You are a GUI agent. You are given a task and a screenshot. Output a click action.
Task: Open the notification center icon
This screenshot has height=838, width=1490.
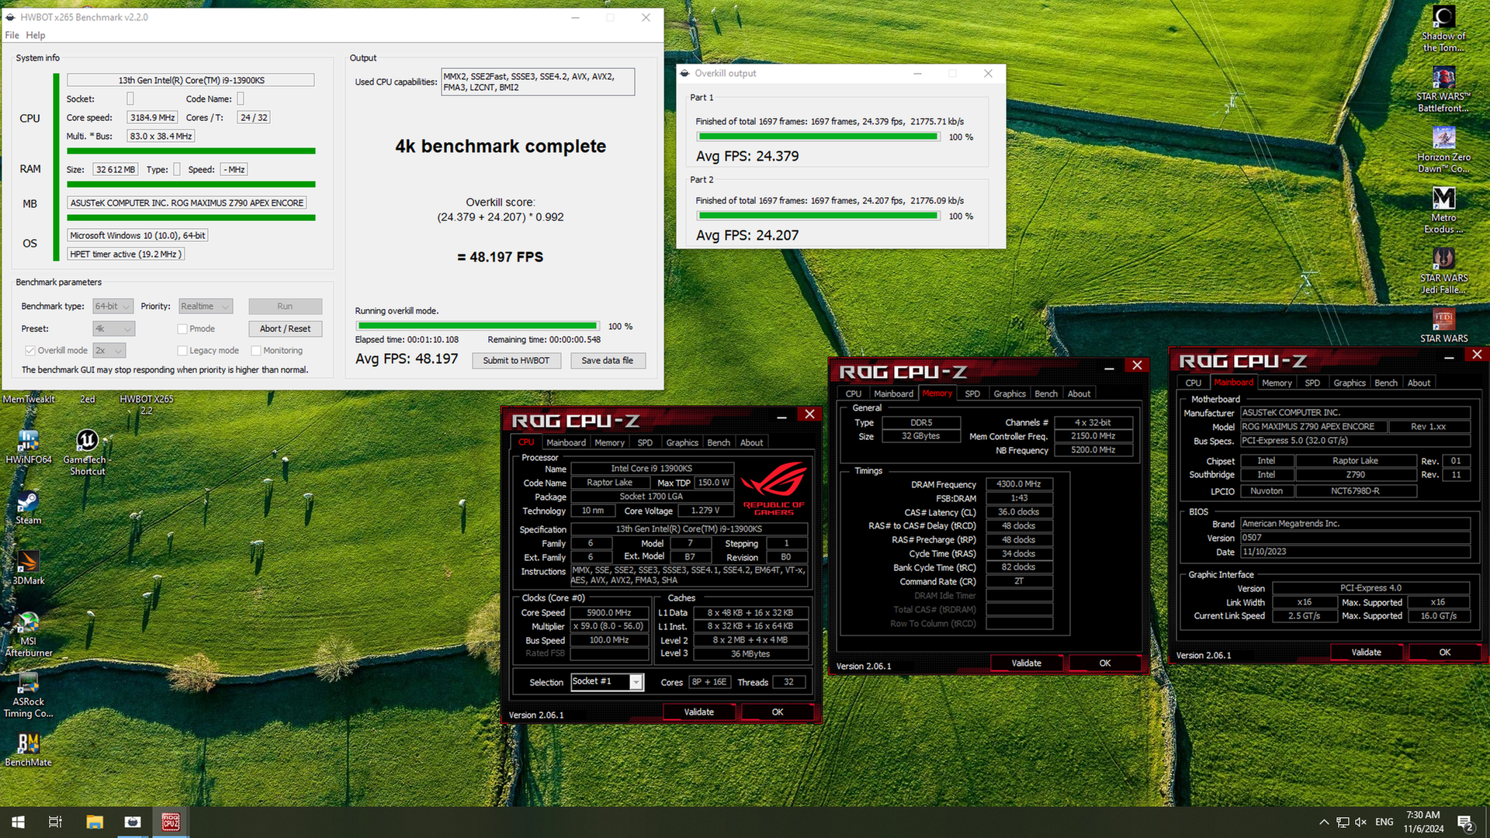click(x=1466, y=822)
